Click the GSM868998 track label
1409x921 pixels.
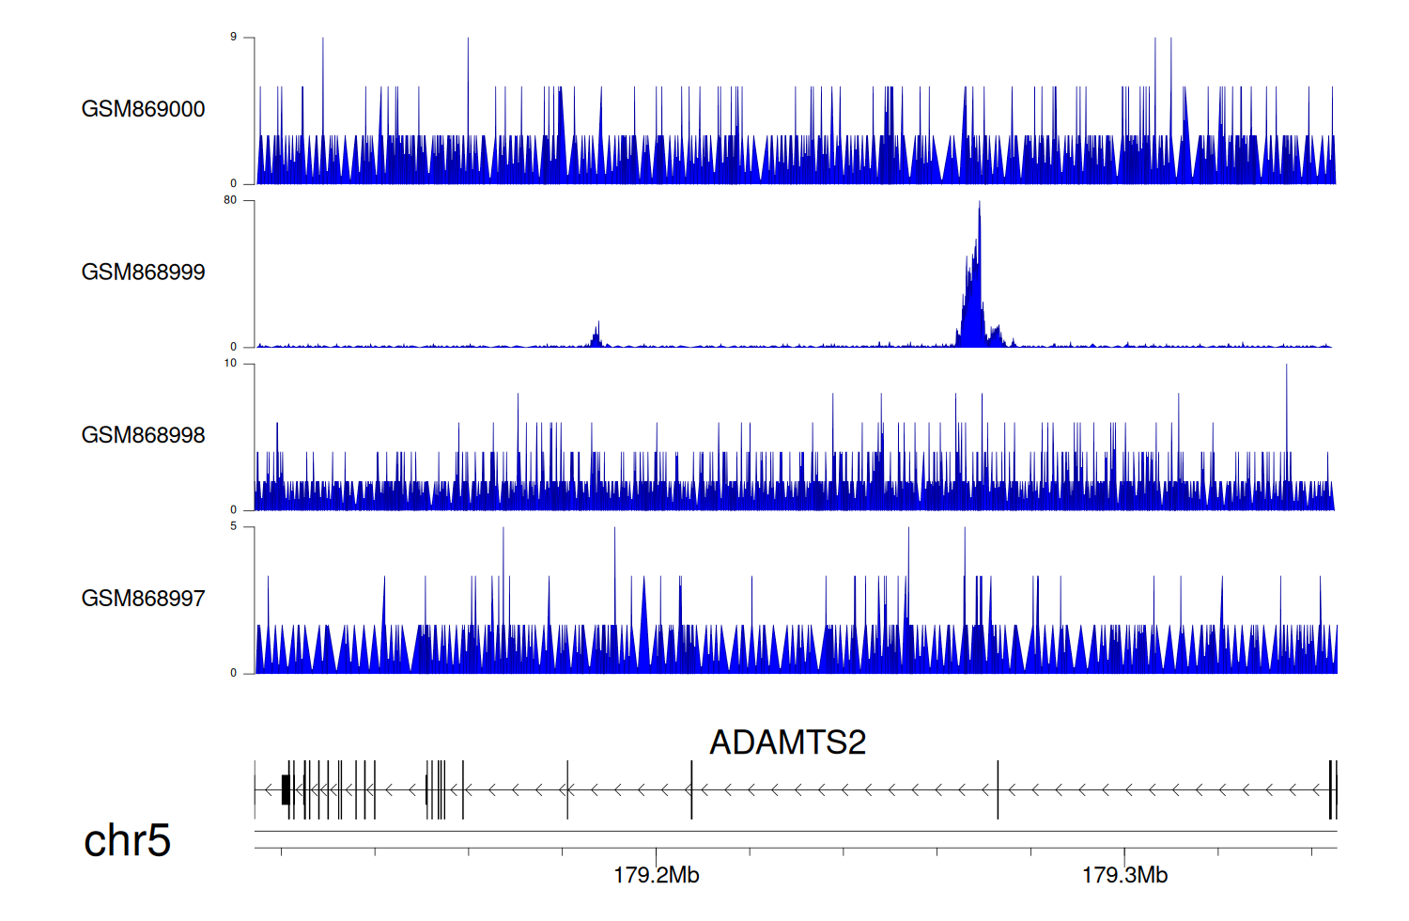[x=143, y=435]
